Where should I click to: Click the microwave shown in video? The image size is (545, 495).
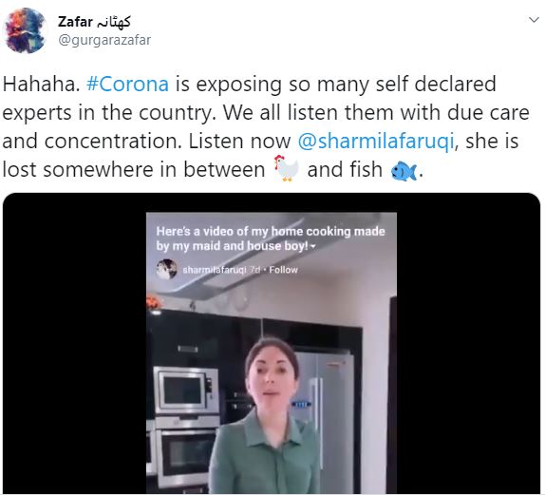[x=186, y=390]
